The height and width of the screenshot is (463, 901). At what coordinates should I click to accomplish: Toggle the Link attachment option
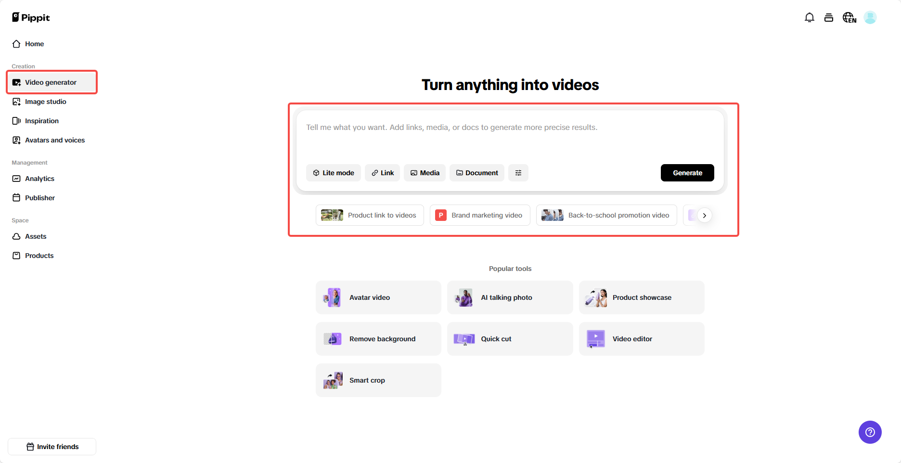tap(382, 173)
